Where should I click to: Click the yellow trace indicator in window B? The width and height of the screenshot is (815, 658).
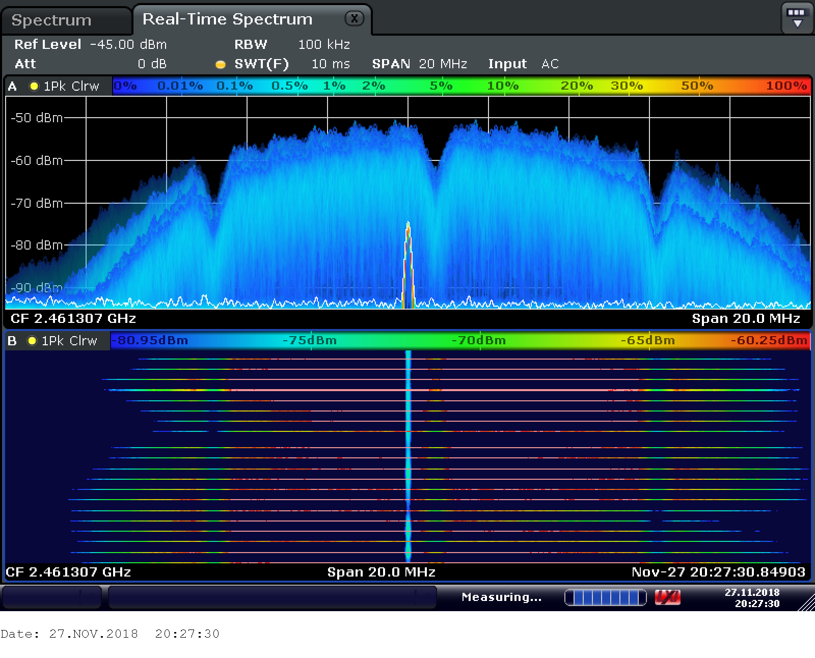32,341
